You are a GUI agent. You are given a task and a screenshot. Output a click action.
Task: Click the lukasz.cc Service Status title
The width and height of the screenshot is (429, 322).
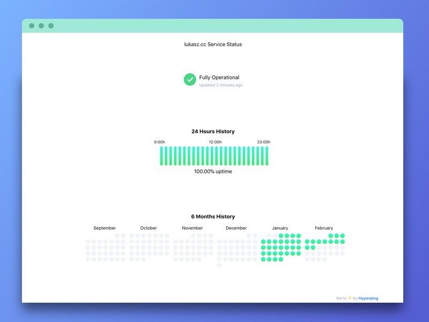213,45
